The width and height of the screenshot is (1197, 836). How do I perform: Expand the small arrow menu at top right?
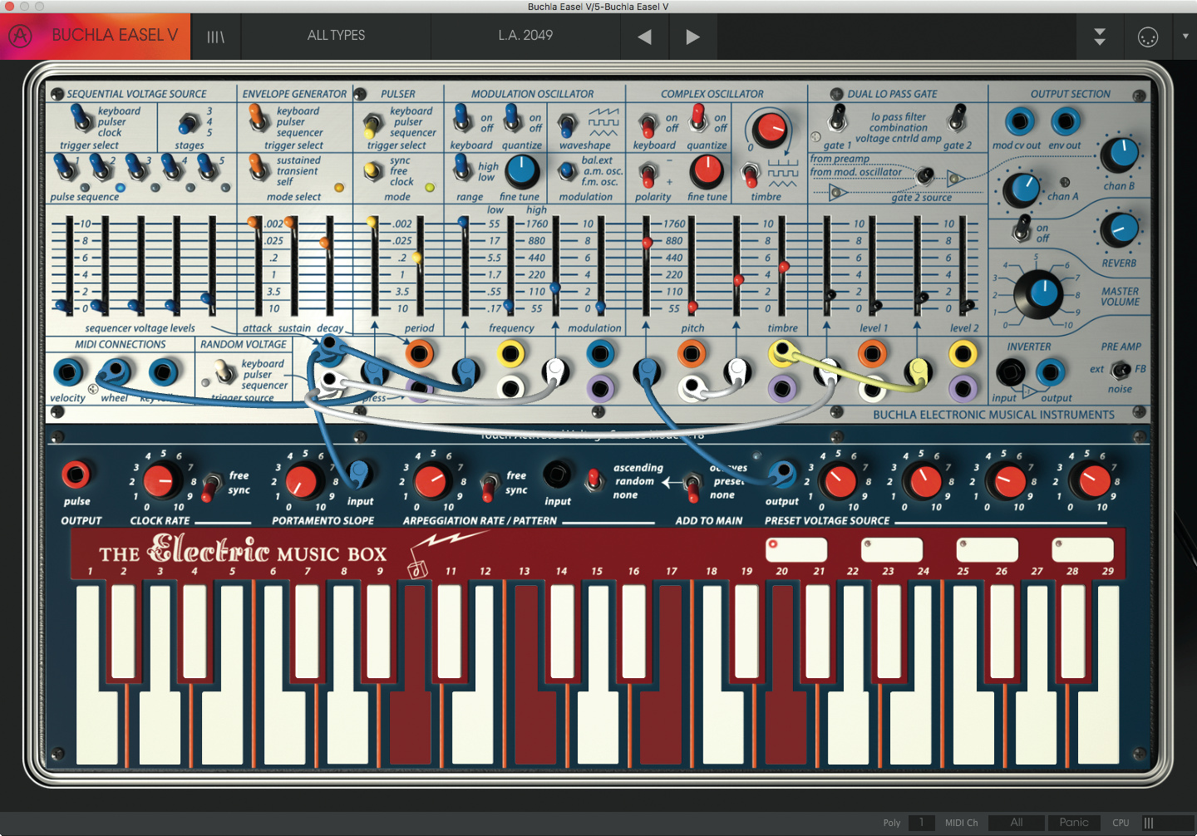1185,37
